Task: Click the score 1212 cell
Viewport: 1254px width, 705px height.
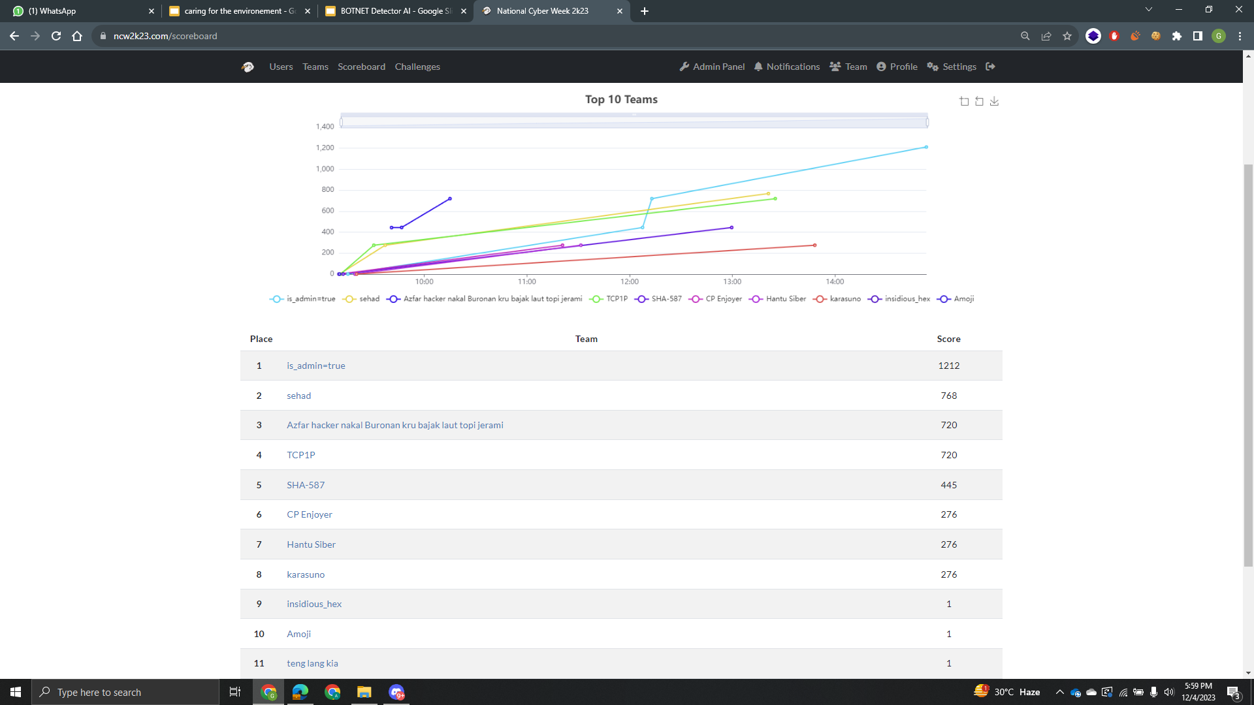Action: (948, 366)
